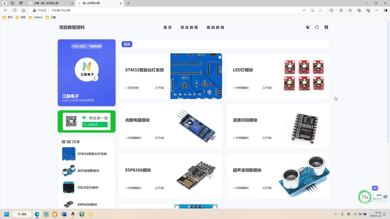Open ESP8266模块 in the 热门文章 list
Image resolution: width=390 pixels, height=219 pixels.
[x=87, y=204]
